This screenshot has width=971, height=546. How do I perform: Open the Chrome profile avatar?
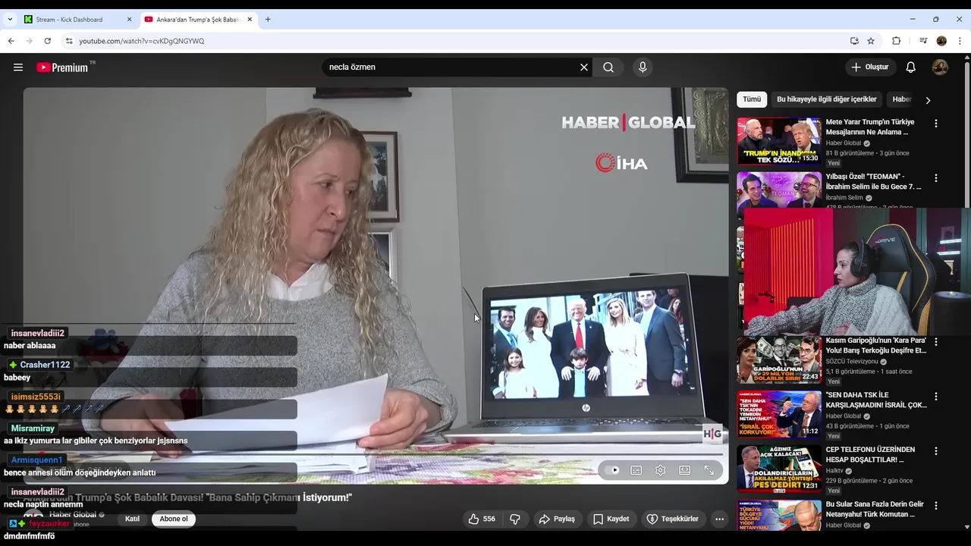941,41
